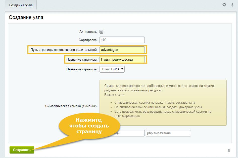Image resolution: width=238 pixels, height=158 pixels.
Task: Click the hint text Важно знать
Action: tap(114, 95)
